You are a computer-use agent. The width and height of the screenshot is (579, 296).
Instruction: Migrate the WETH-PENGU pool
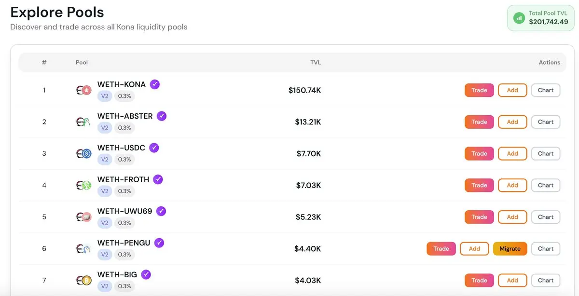[x=510, y=249]
